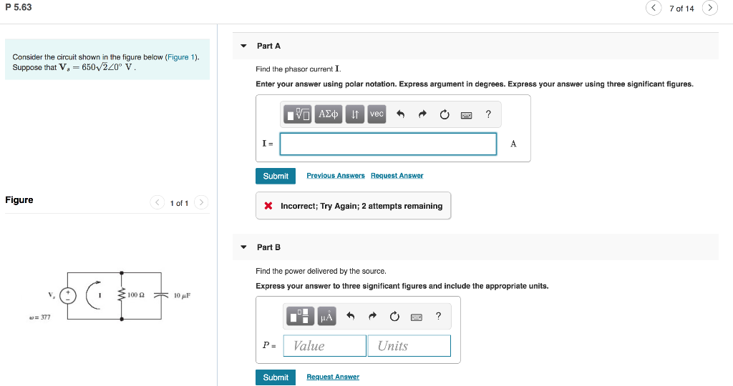The image size is (733, 386).
Task: Go to the previous problem
Action: tap(654, 8)
